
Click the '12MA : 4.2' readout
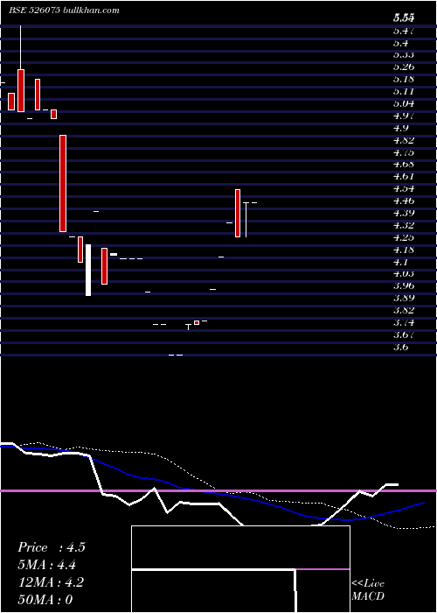tap(51, 582)
